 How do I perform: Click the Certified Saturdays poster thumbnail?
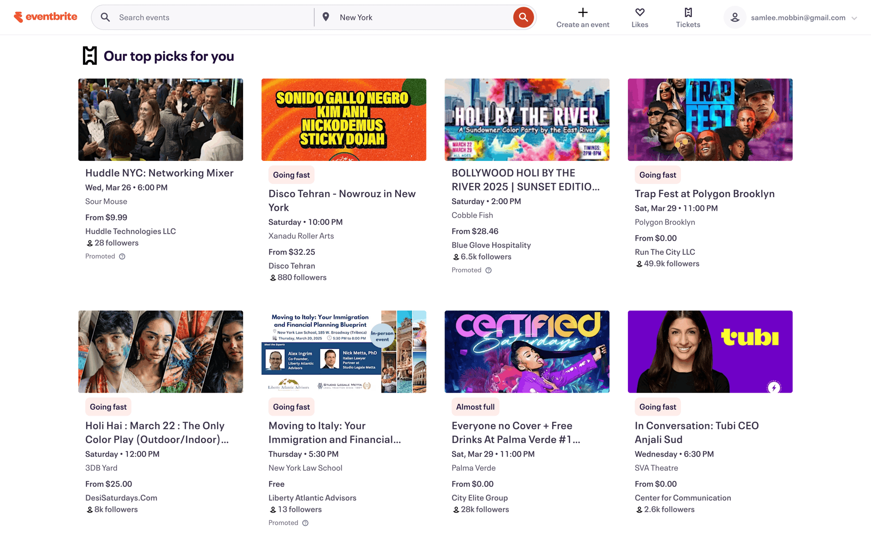pyautogui.click(x=527, y=352)
